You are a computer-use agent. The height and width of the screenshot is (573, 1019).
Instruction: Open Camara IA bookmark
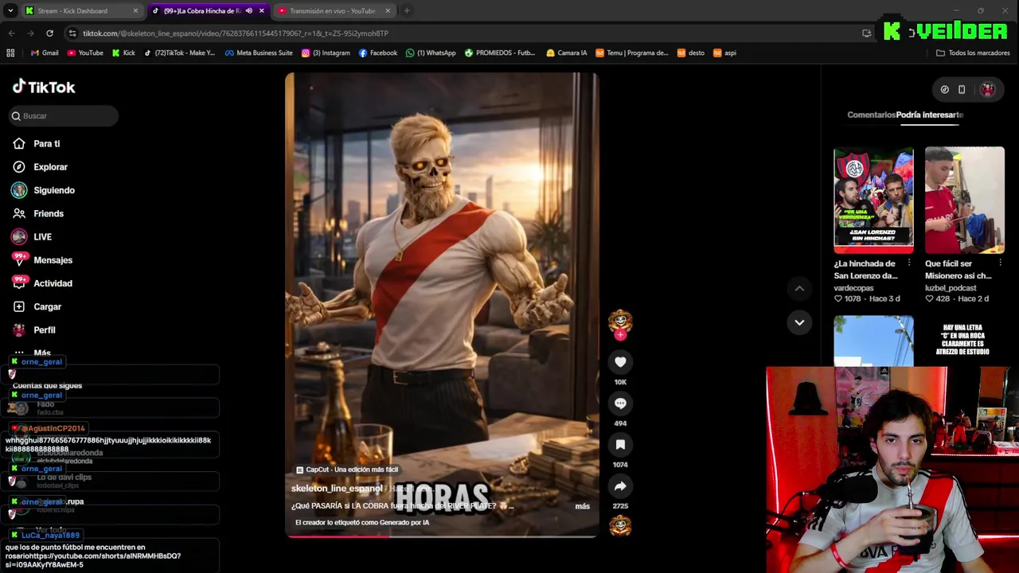566,53
